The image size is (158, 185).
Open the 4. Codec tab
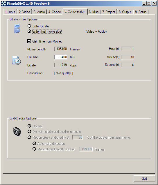pos(55,12)
